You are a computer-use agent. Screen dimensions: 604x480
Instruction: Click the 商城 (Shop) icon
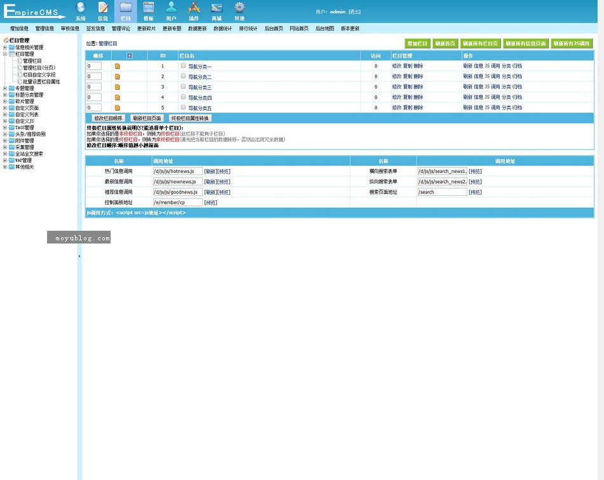pos(217,11)
